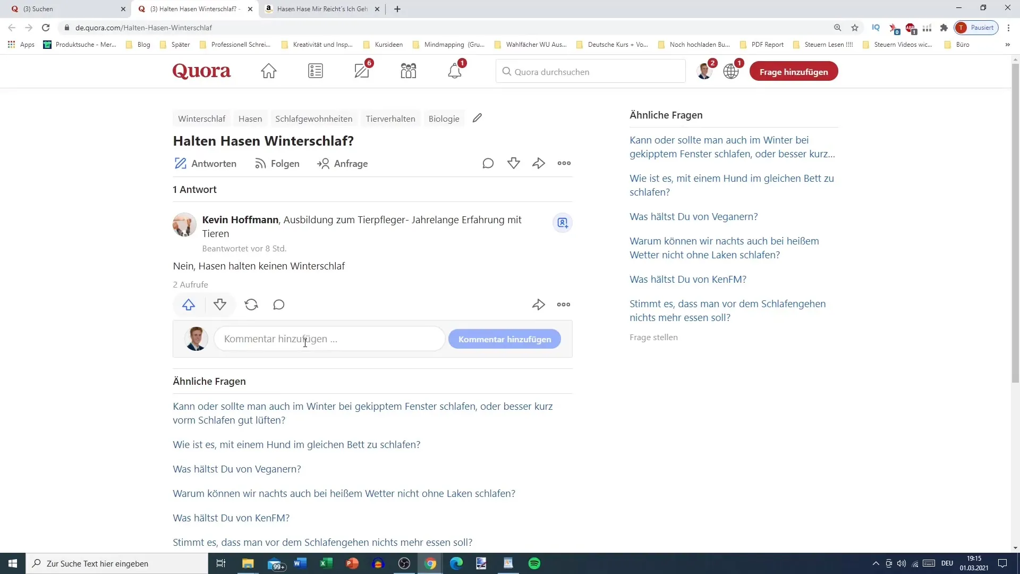
Task: Click the comment bubble icon on the answer
Action: 279,305
